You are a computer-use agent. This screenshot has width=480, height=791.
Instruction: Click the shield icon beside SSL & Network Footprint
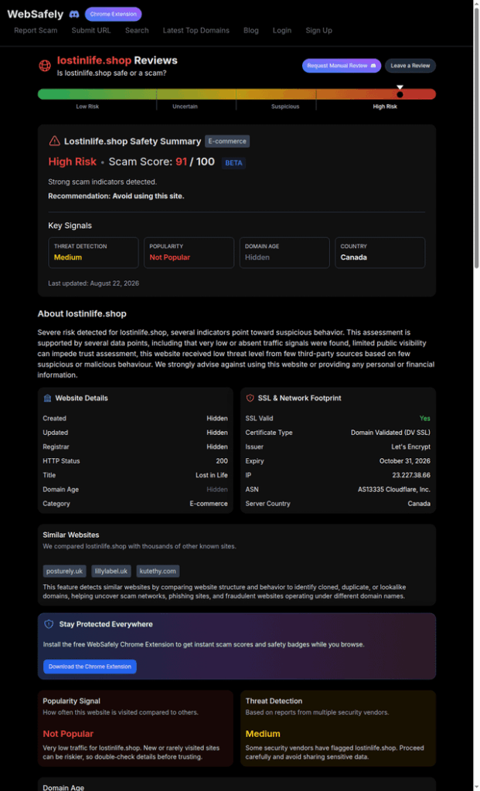pos(250,398)
